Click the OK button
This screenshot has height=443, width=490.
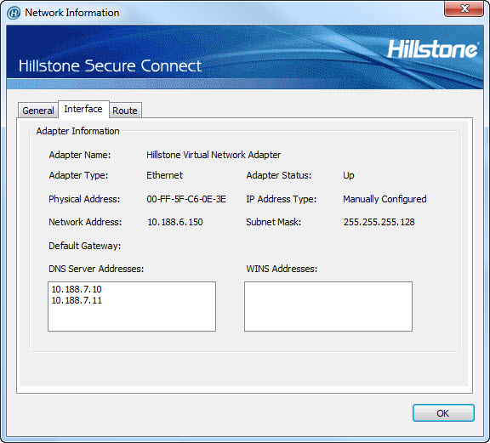click(x=443, y=413)
